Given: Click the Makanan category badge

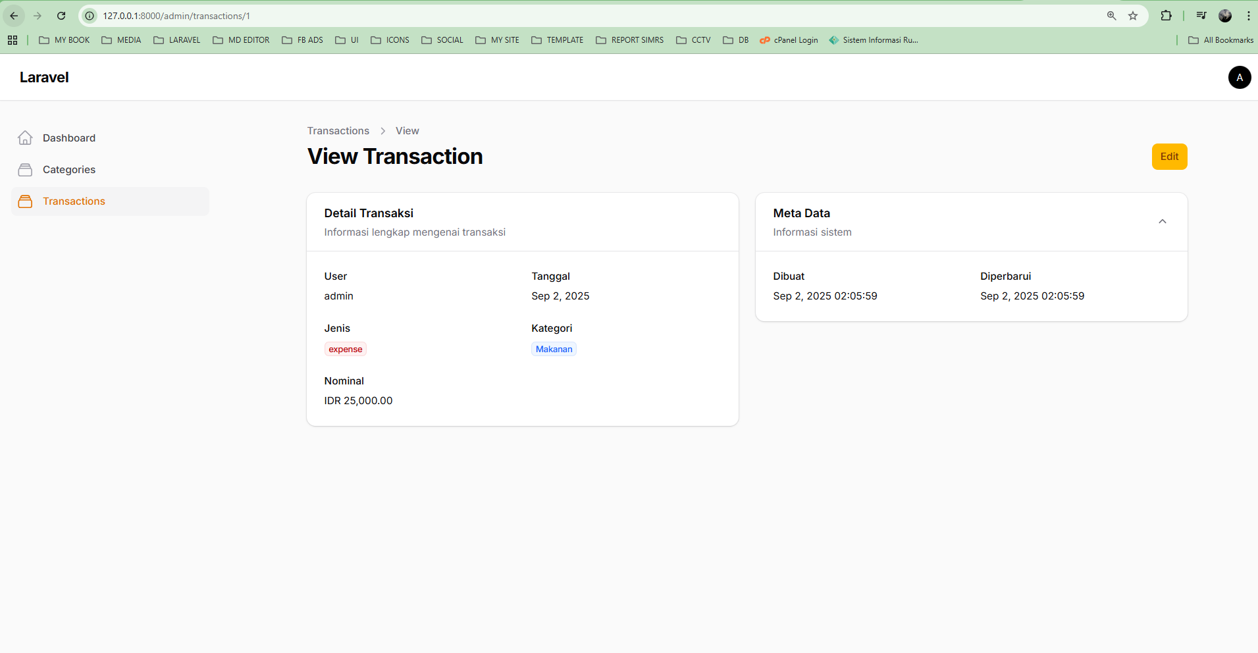Looking at the screenshot, I should tap(554, 350).
